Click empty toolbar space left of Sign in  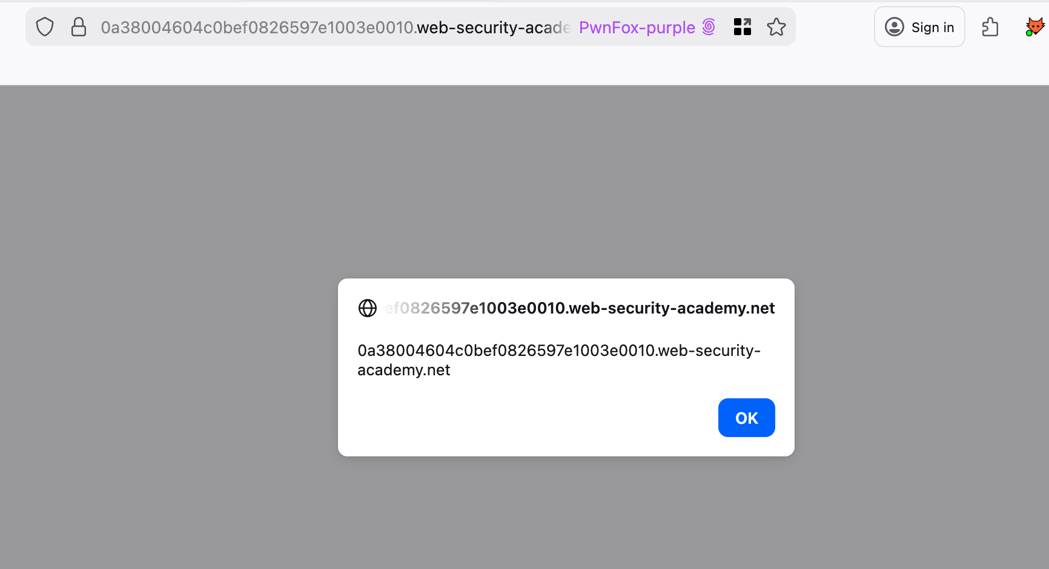835,27
